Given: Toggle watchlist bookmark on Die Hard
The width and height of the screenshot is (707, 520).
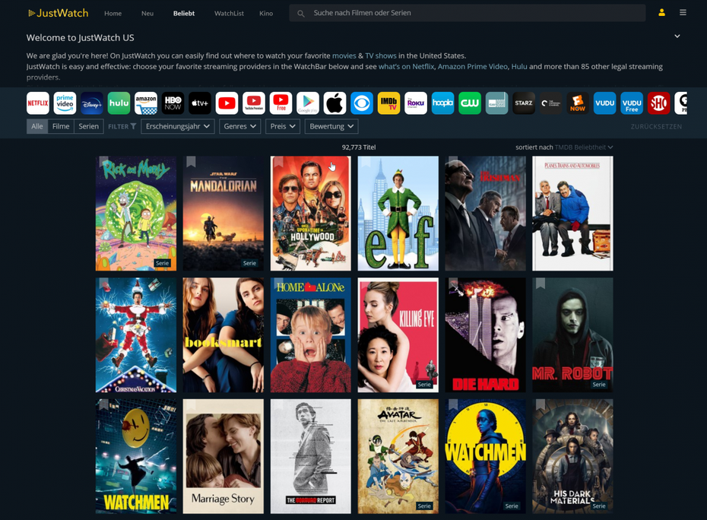Looking at the screenshot, I should tap(453, 283).
